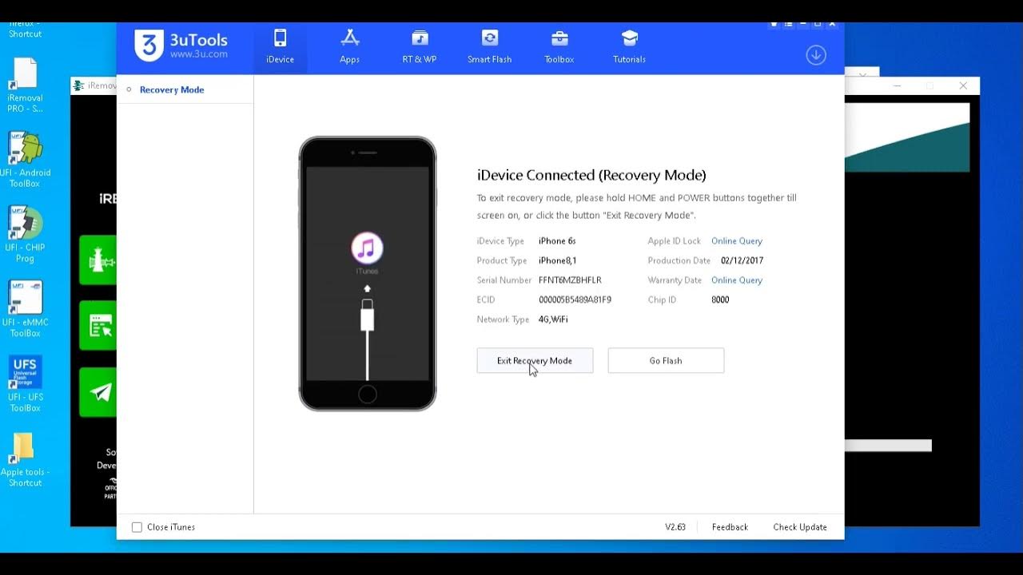Open the Apple tools shortcut folder

(25, 459)
